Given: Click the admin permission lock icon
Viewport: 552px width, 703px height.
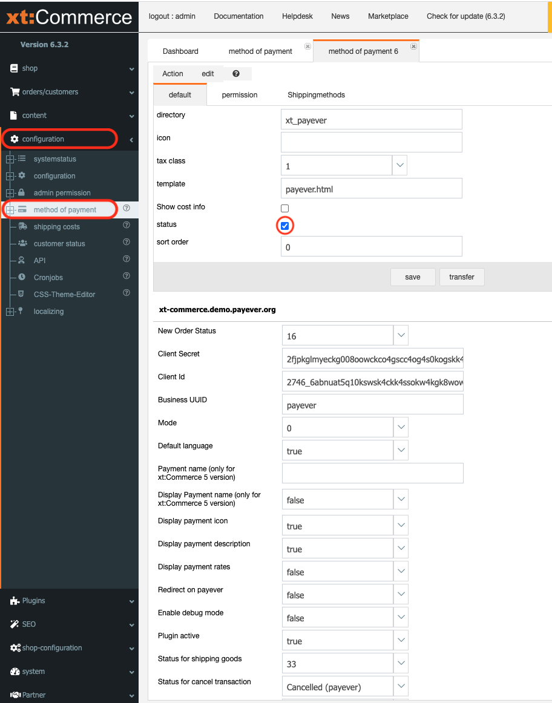Looking at the screenshot, I should point(21,192).
